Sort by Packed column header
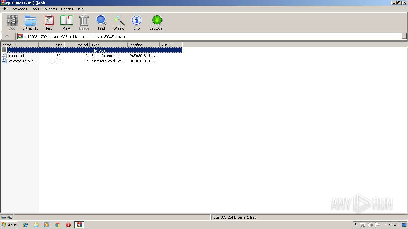The width and height of the screenshot is (408, 229). 77,45
